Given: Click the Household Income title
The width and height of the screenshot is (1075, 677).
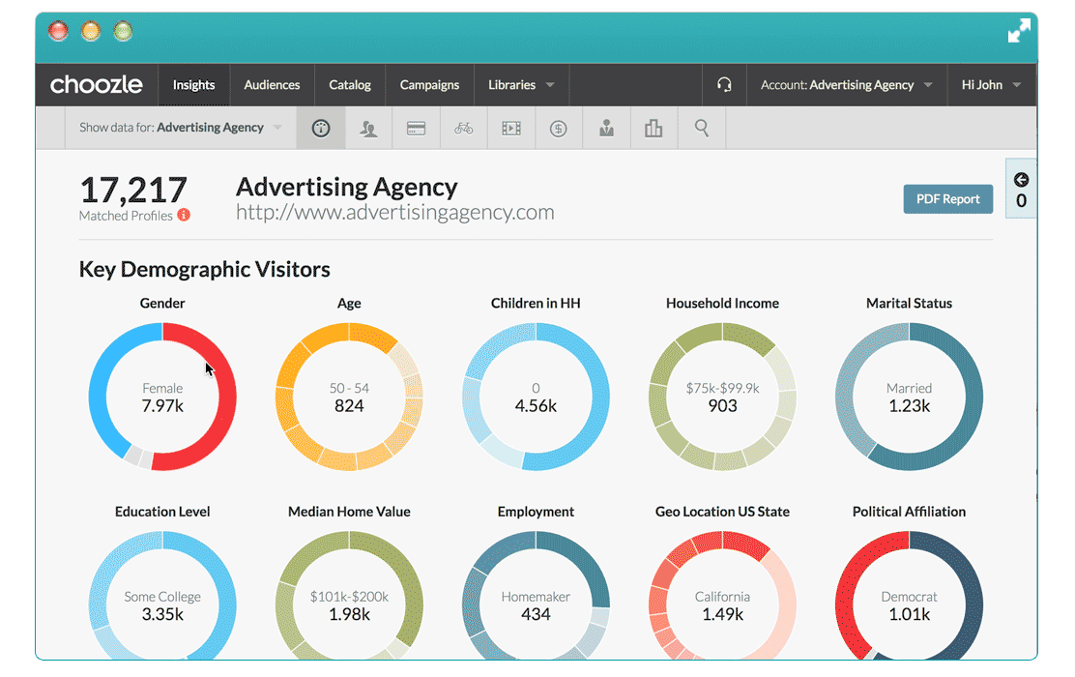Looking at the screenshot, I should tap(722, 303).
